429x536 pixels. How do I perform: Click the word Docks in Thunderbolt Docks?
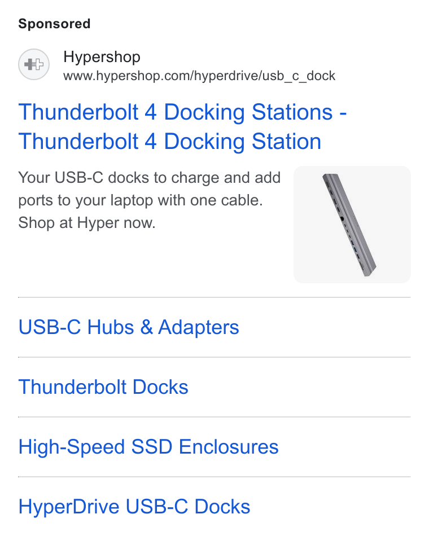click(x=160, y=387)
